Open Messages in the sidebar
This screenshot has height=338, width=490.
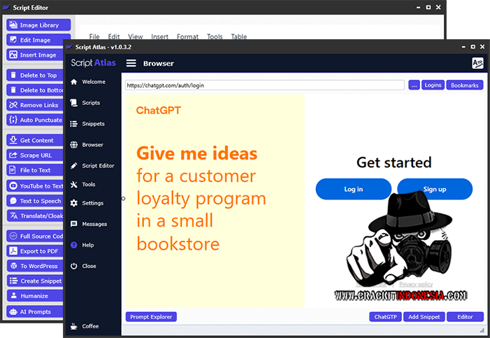[x=74, y=224]
